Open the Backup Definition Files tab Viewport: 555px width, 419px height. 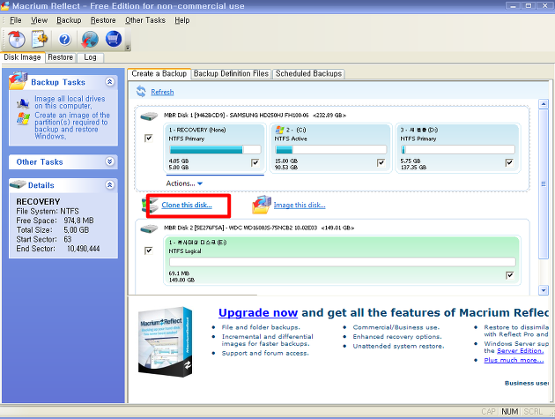pos(231,73)
